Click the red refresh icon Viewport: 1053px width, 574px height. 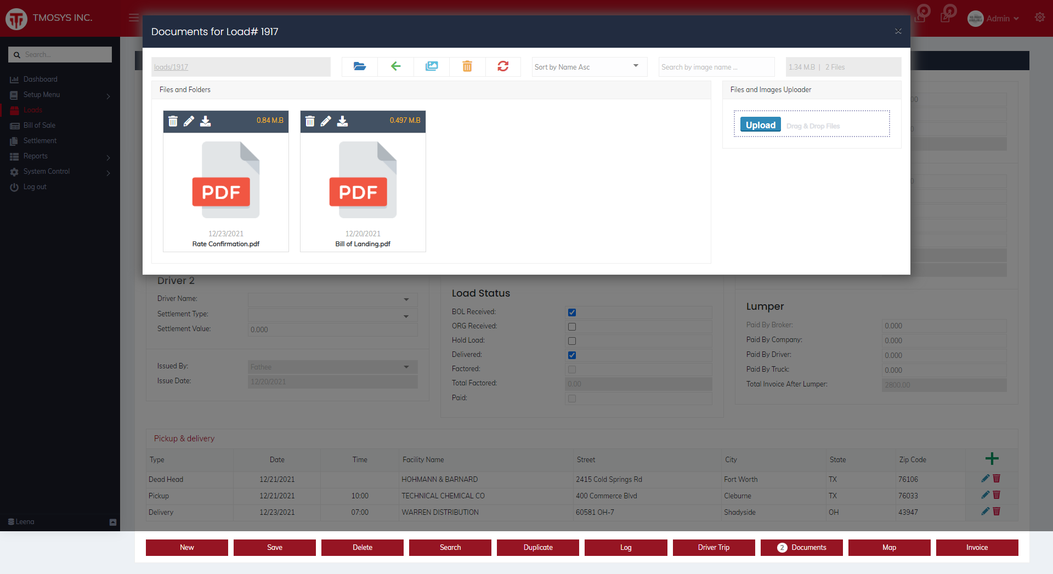[x=503, y=66]
